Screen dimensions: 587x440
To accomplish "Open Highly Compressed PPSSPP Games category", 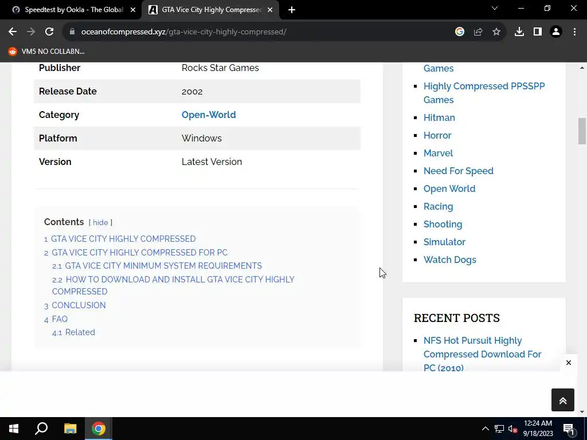I will coord(484,93).
